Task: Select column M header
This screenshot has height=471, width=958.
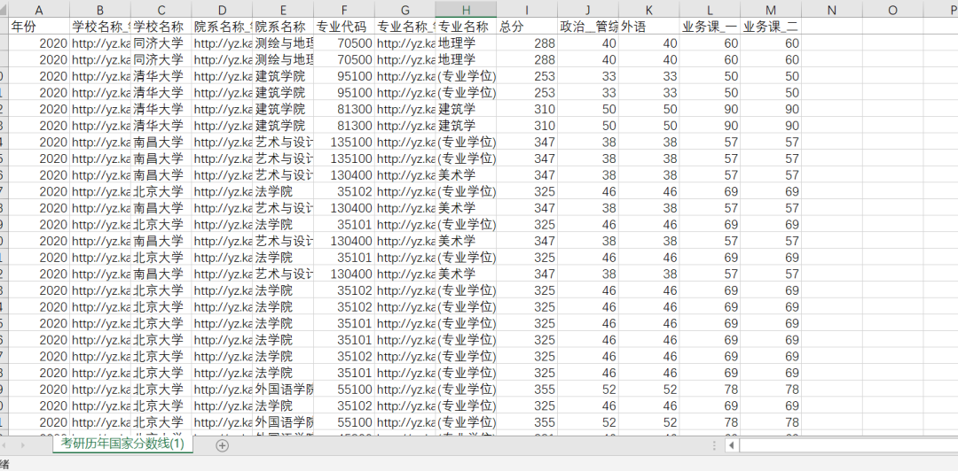Action: [771, 9]
